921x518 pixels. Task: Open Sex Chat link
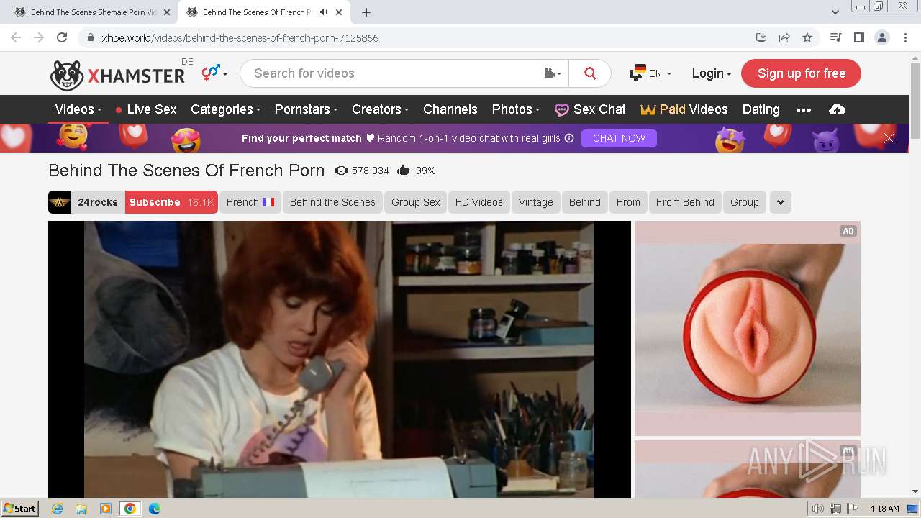coord(590,109)
